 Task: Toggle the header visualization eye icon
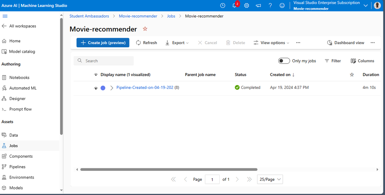pyautogui.click(x=96, y=75)
